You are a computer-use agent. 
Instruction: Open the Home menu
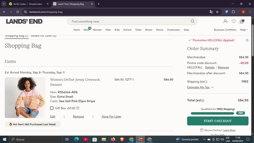pyautogui.click(x=160, y=30)
